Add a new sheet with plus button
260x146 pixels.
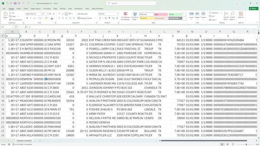[x=40, y=141]
